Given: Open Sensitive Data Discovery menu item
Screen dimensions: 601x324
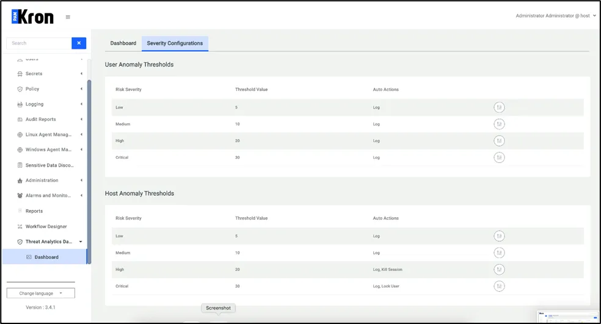Looking at the screenshot, I should pos(49,165).
